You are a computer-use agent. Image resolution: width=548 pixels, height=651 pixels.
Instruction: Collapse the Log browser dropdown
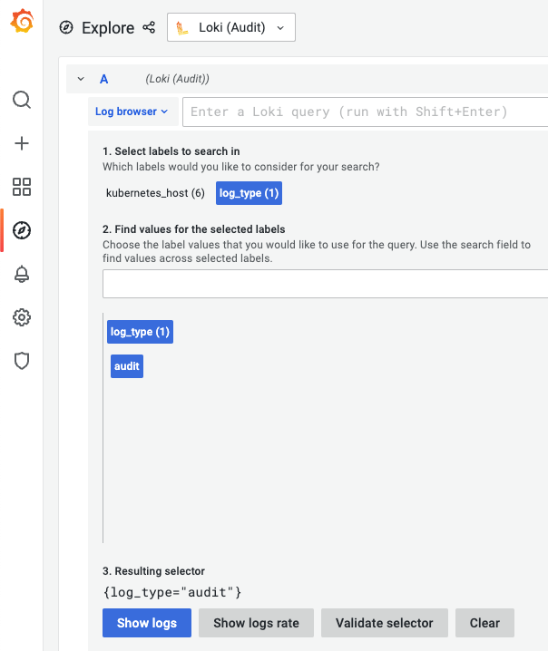tap(132, 112)
